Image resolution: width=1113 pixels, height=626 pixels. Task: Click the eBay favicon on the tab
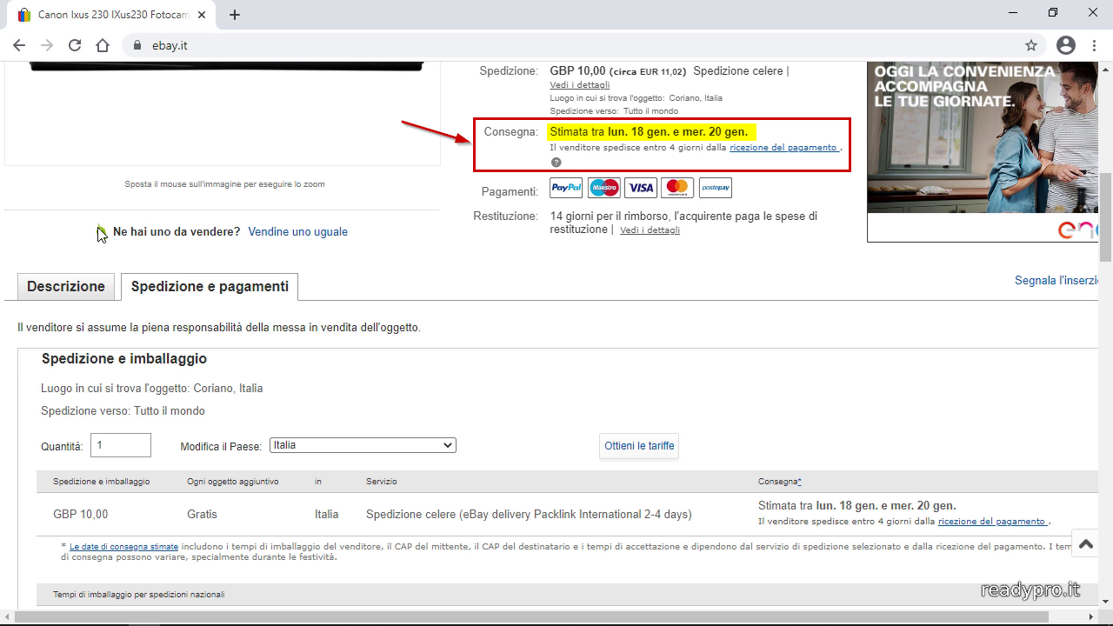click(23, 15)
